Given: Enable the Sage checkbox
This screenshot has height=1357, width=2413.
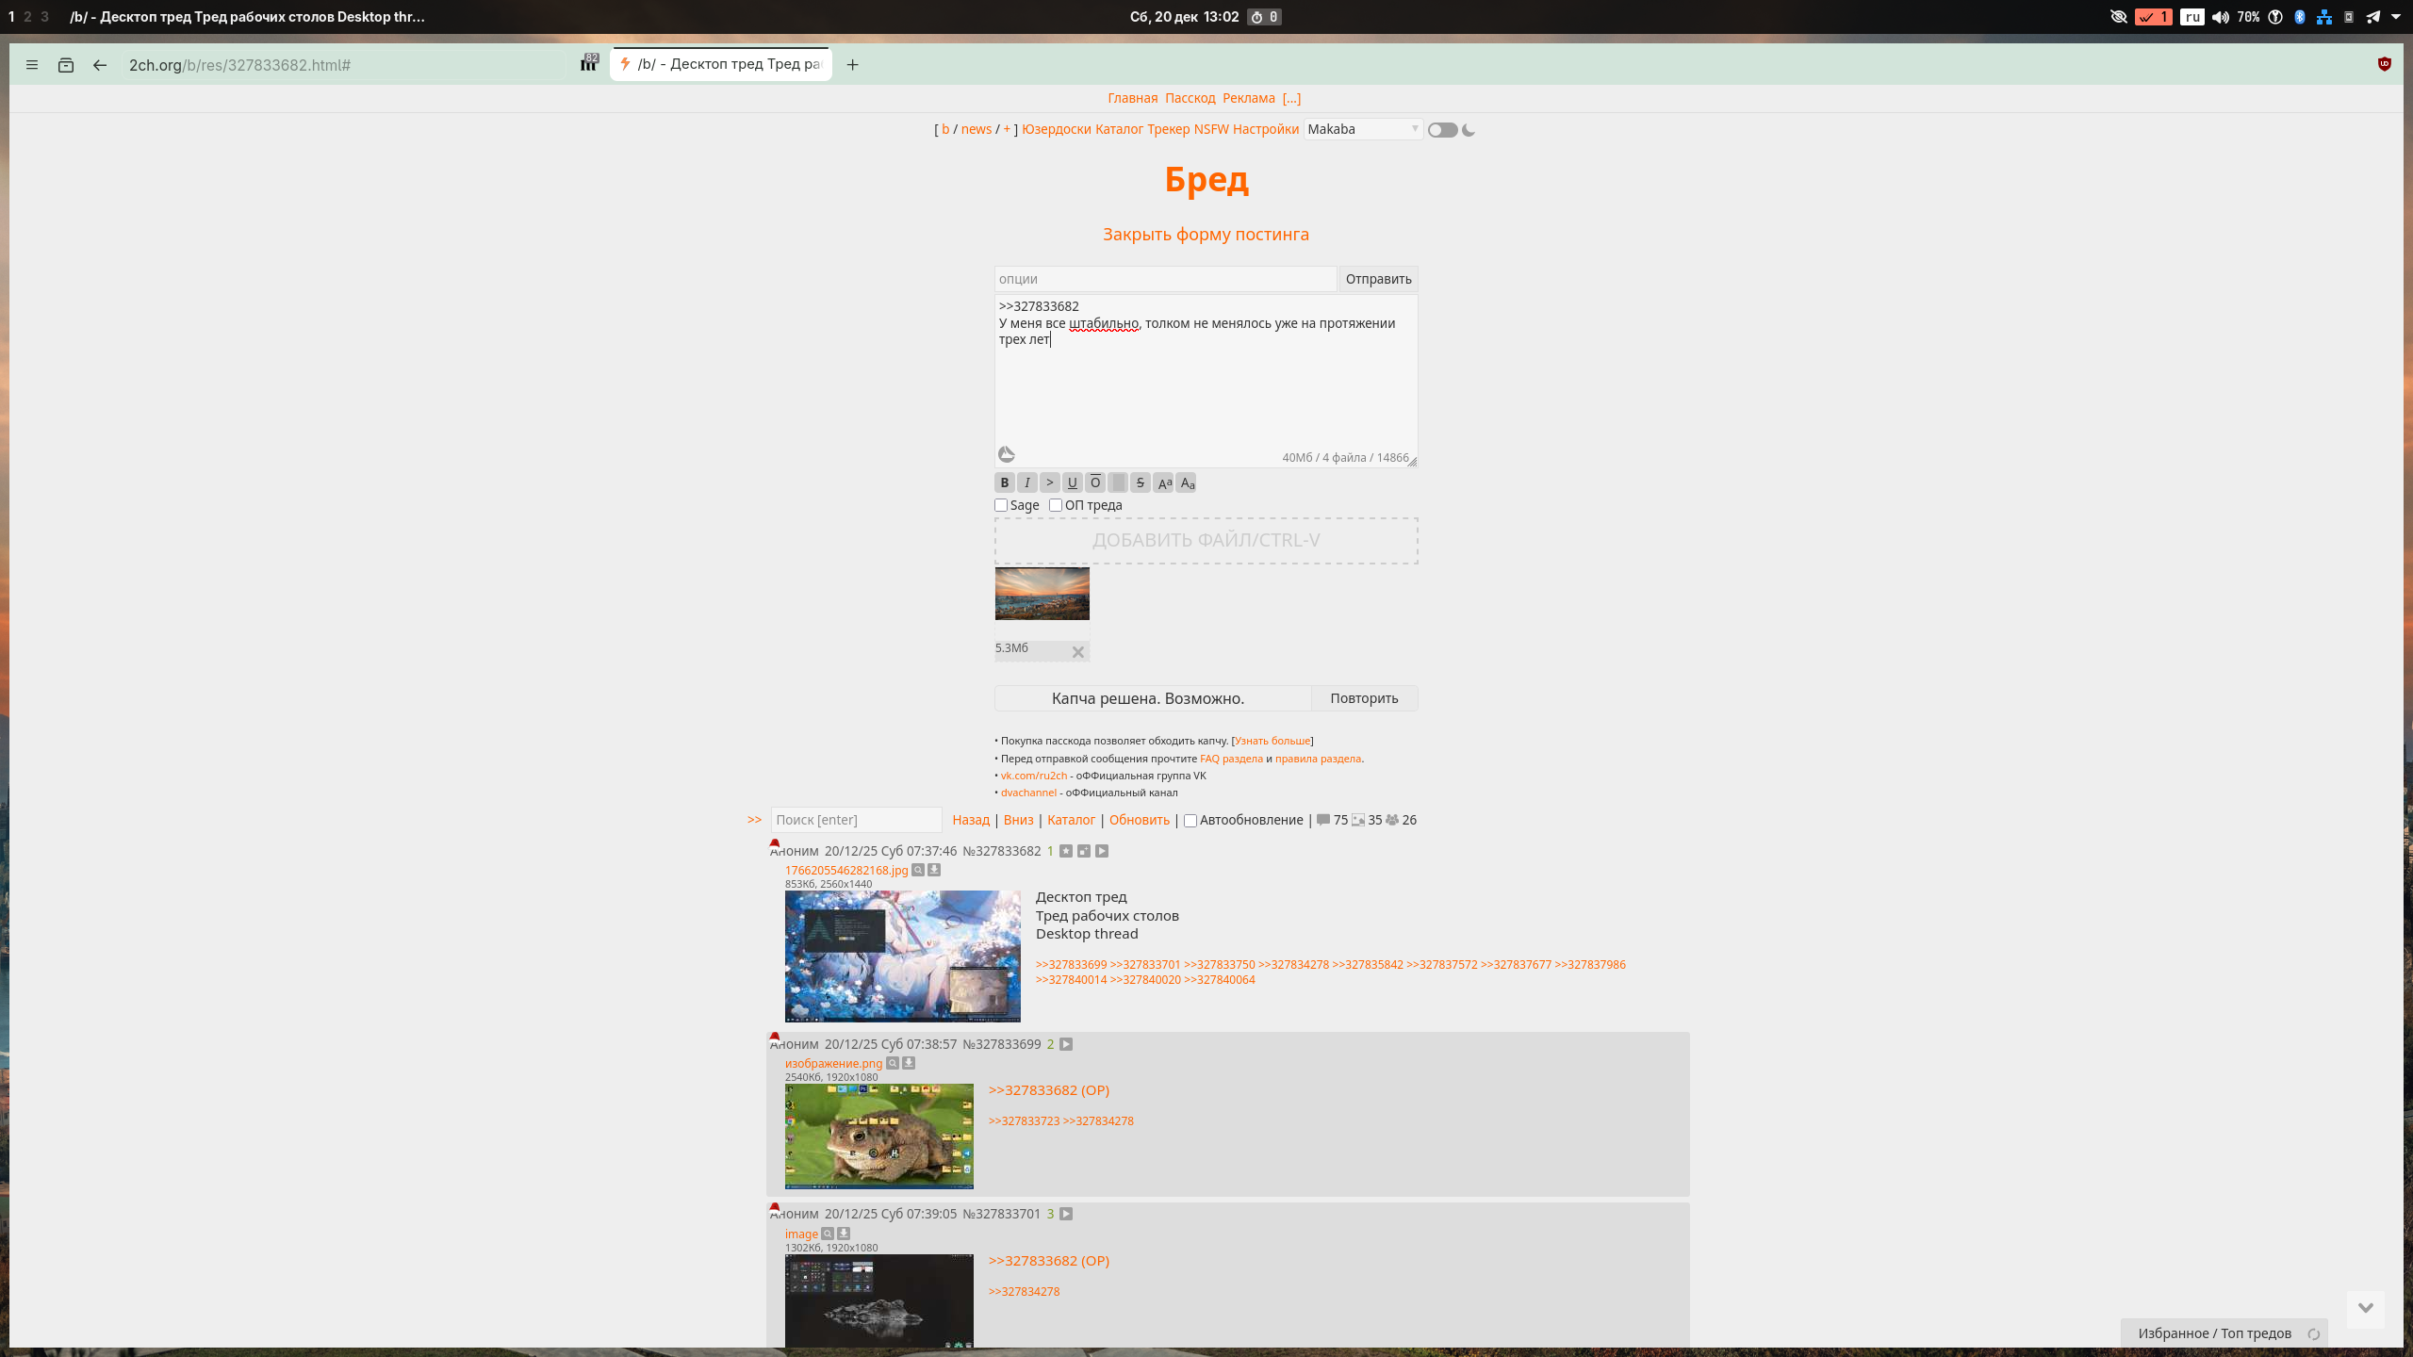Looking at the screenshot, I should [x=1001, y=505].
